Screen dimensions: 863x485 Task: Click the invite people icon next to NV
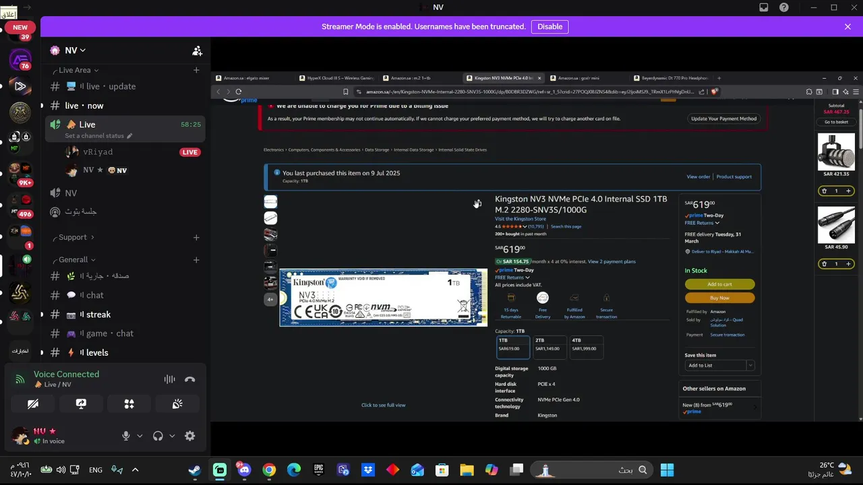(197, 51)
